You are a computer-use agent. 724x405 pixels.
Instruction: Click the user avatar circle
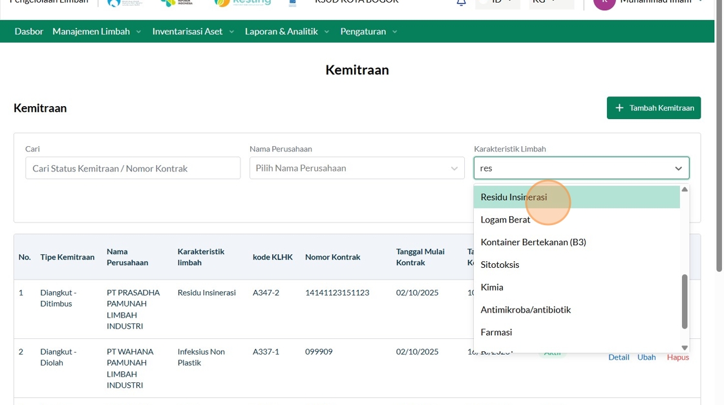point(604,3)
